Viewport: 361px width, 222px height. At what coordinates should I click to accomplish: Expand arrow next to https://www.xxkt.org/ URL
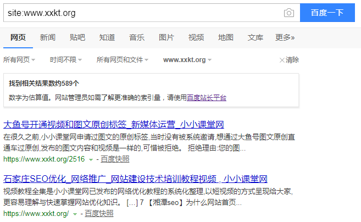tap(75, 214)
